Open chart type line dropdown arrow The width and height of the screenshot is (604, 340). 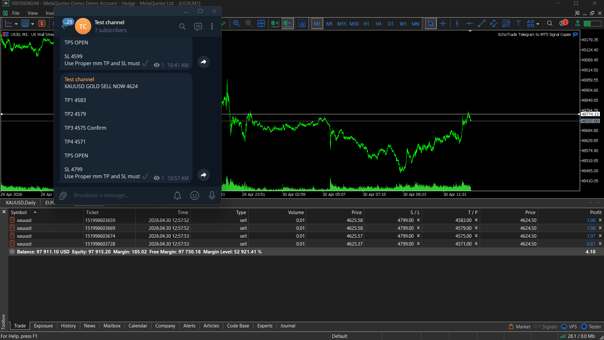pos(16,24)
